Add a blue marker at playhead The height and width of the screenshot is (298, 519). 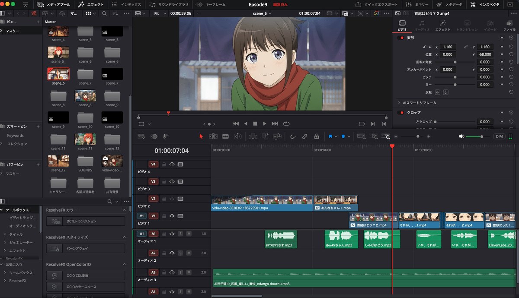(x=343, y=136)
